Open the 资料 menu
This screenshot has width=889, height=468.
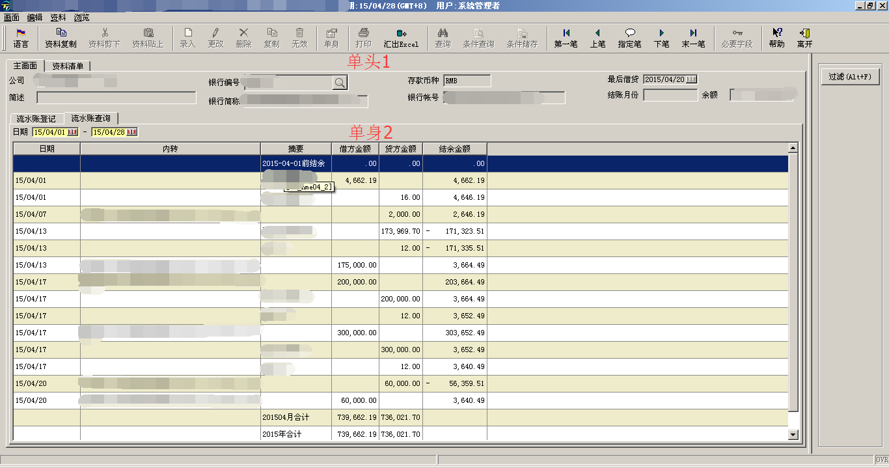(x=58, y=18)
